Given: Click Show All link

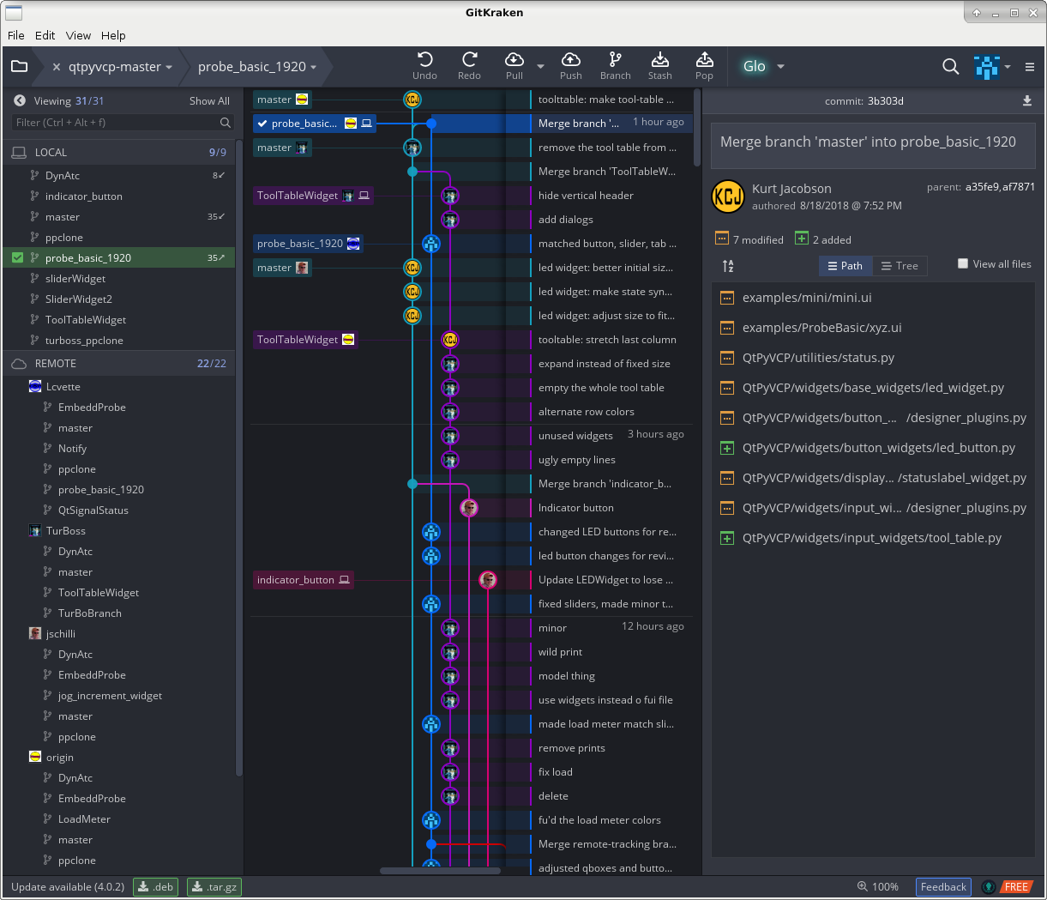Looking at the screenshot, I should [209, 101].
